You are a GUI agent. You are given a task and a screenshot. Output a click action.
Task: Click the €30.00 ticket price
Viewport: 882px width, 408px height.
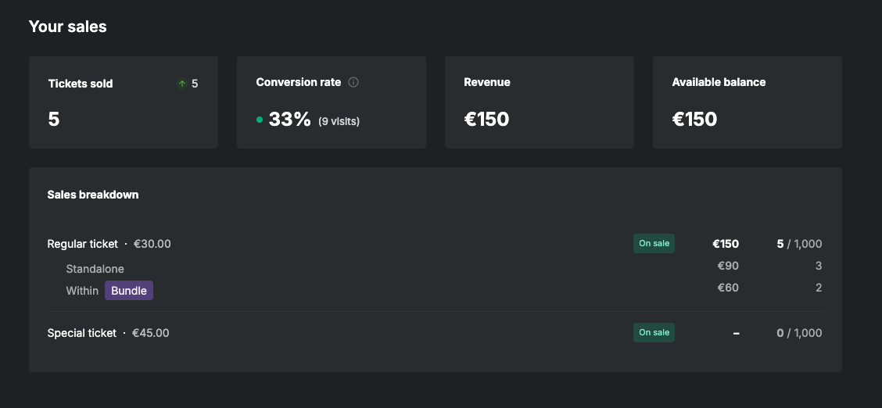point(152,244)
